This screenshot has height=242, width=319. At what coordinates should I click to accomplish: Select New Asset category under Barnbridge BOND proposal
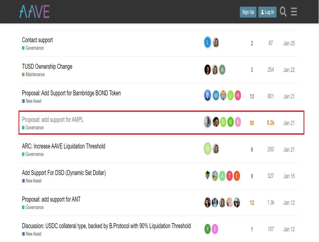click(x=32, y=101)
